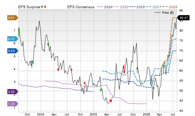The height and width of the screenshot is (116, 195).
Task: Click the 2025 x-axis label
Action: click(94, 114)
